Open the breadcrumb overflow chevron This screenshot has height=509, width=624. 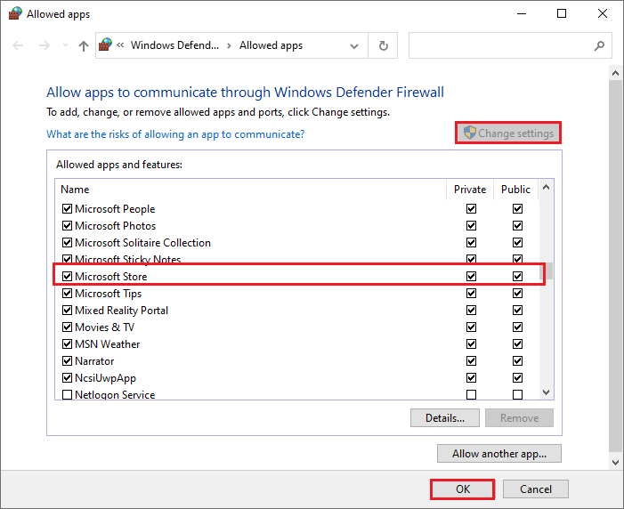(120, 45)
